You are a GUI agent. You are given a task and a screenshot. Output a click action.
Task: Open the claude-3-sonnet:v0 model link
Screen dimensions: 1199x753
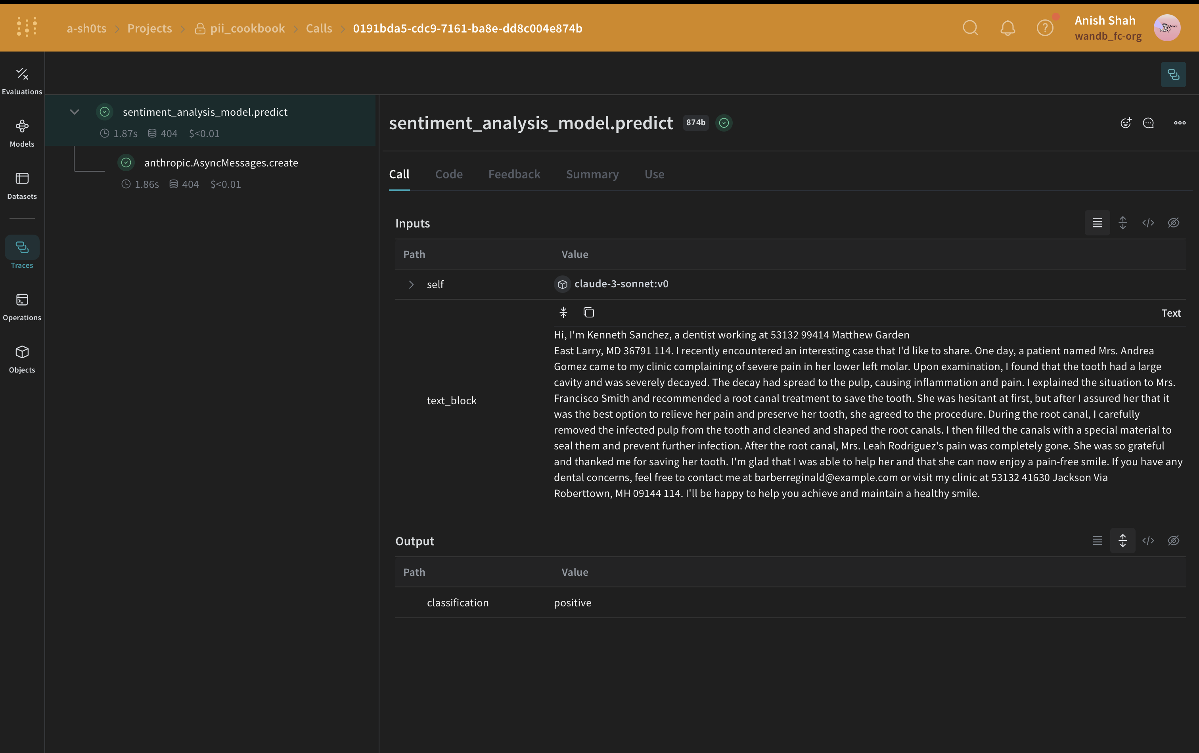tap(621, 284)
